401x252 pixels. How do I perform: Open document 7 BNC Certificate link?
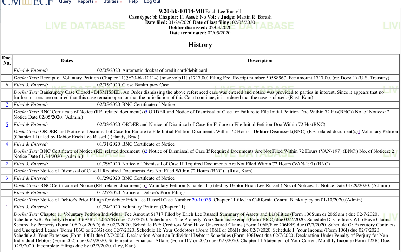[x=7, y=105]
